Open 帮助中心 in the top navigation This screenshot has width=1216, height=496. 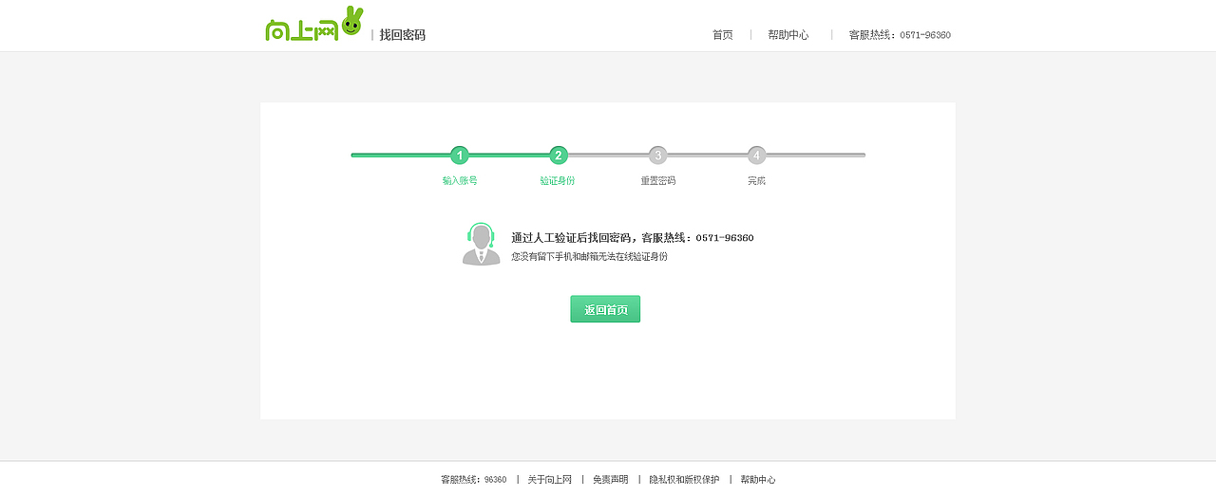pyautogui.click(x=788, y=35)
